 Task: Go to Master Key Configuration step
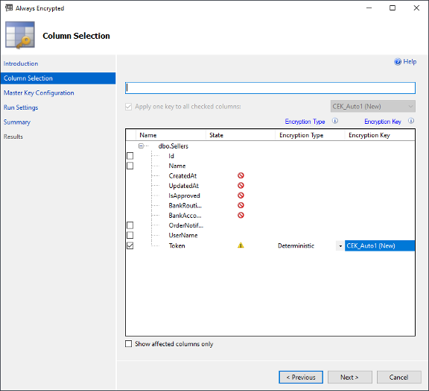39,93
